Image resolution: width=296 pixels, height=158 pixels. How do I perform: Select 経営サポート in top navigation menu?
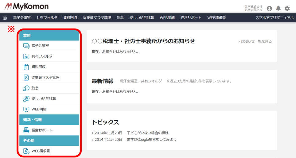click(191, 18)
